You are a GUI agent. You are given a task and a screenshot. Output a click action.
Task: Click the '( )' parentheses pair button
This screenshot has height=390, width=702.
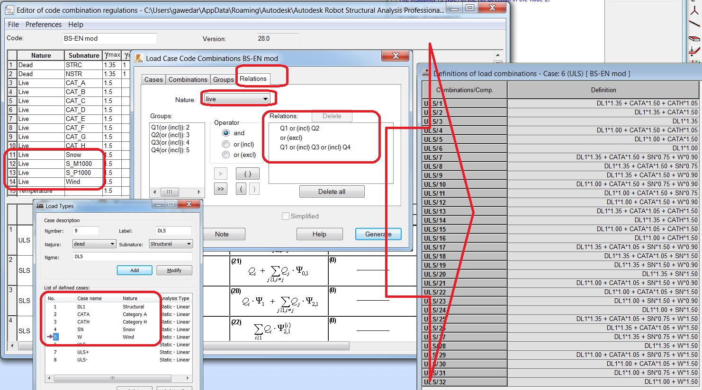[x=247, y=173]
